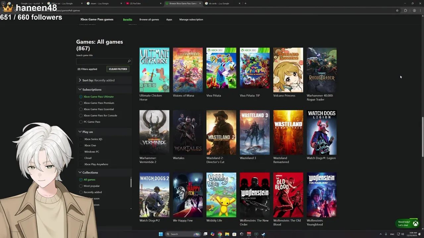Open Wolfenstein The Old Blood cover
The width and height of the screenshot is (424, 238).
288,195
